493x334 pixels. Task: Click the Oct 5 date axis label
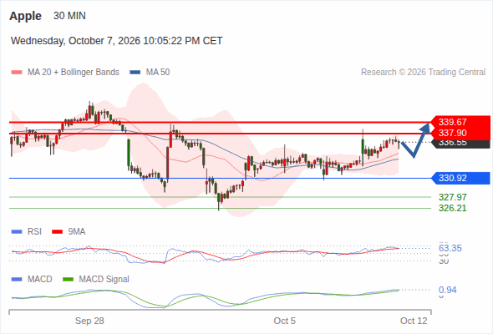coord(285,321)
